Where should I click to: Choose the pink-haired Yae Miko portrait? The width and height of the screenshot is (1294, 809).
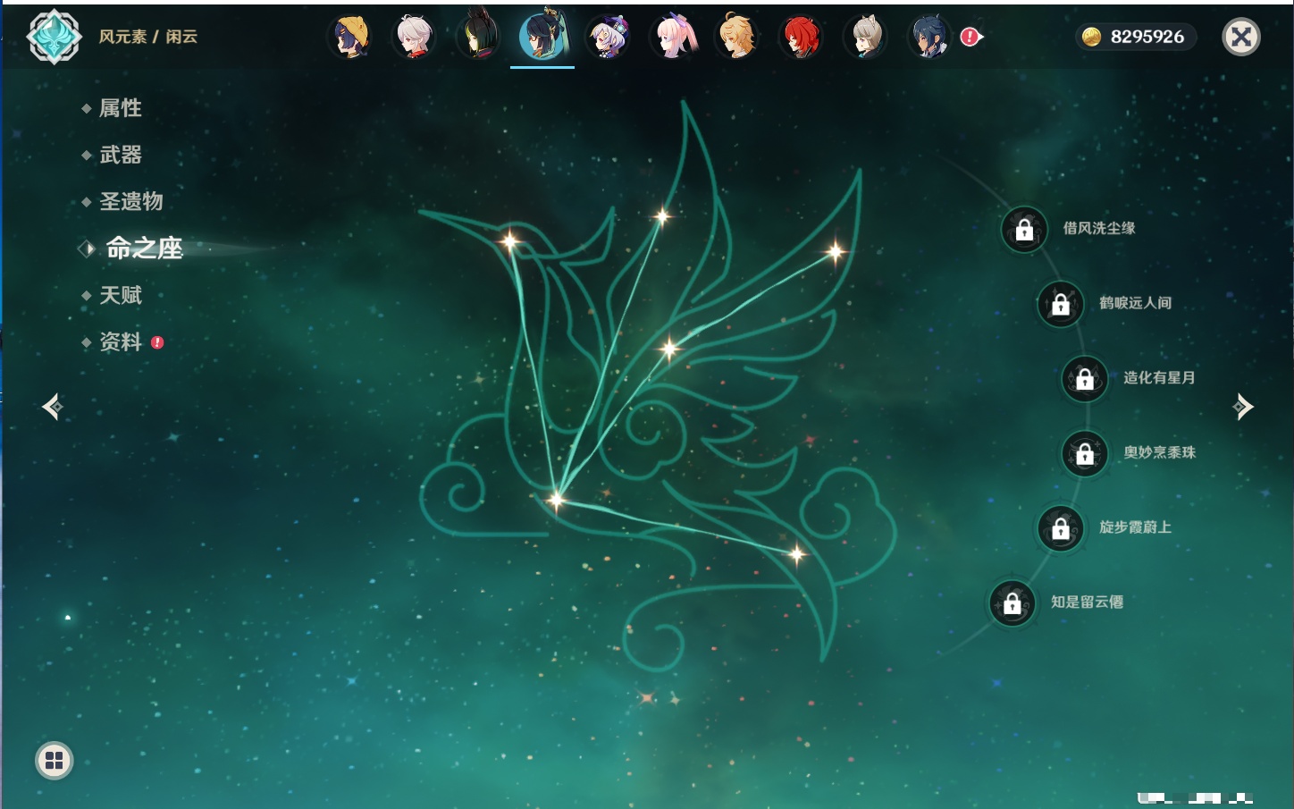(x=673, y=38)
